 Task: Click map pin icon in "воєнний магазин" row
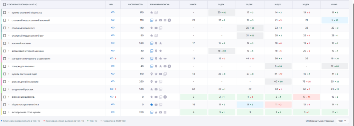pos(156,43)
